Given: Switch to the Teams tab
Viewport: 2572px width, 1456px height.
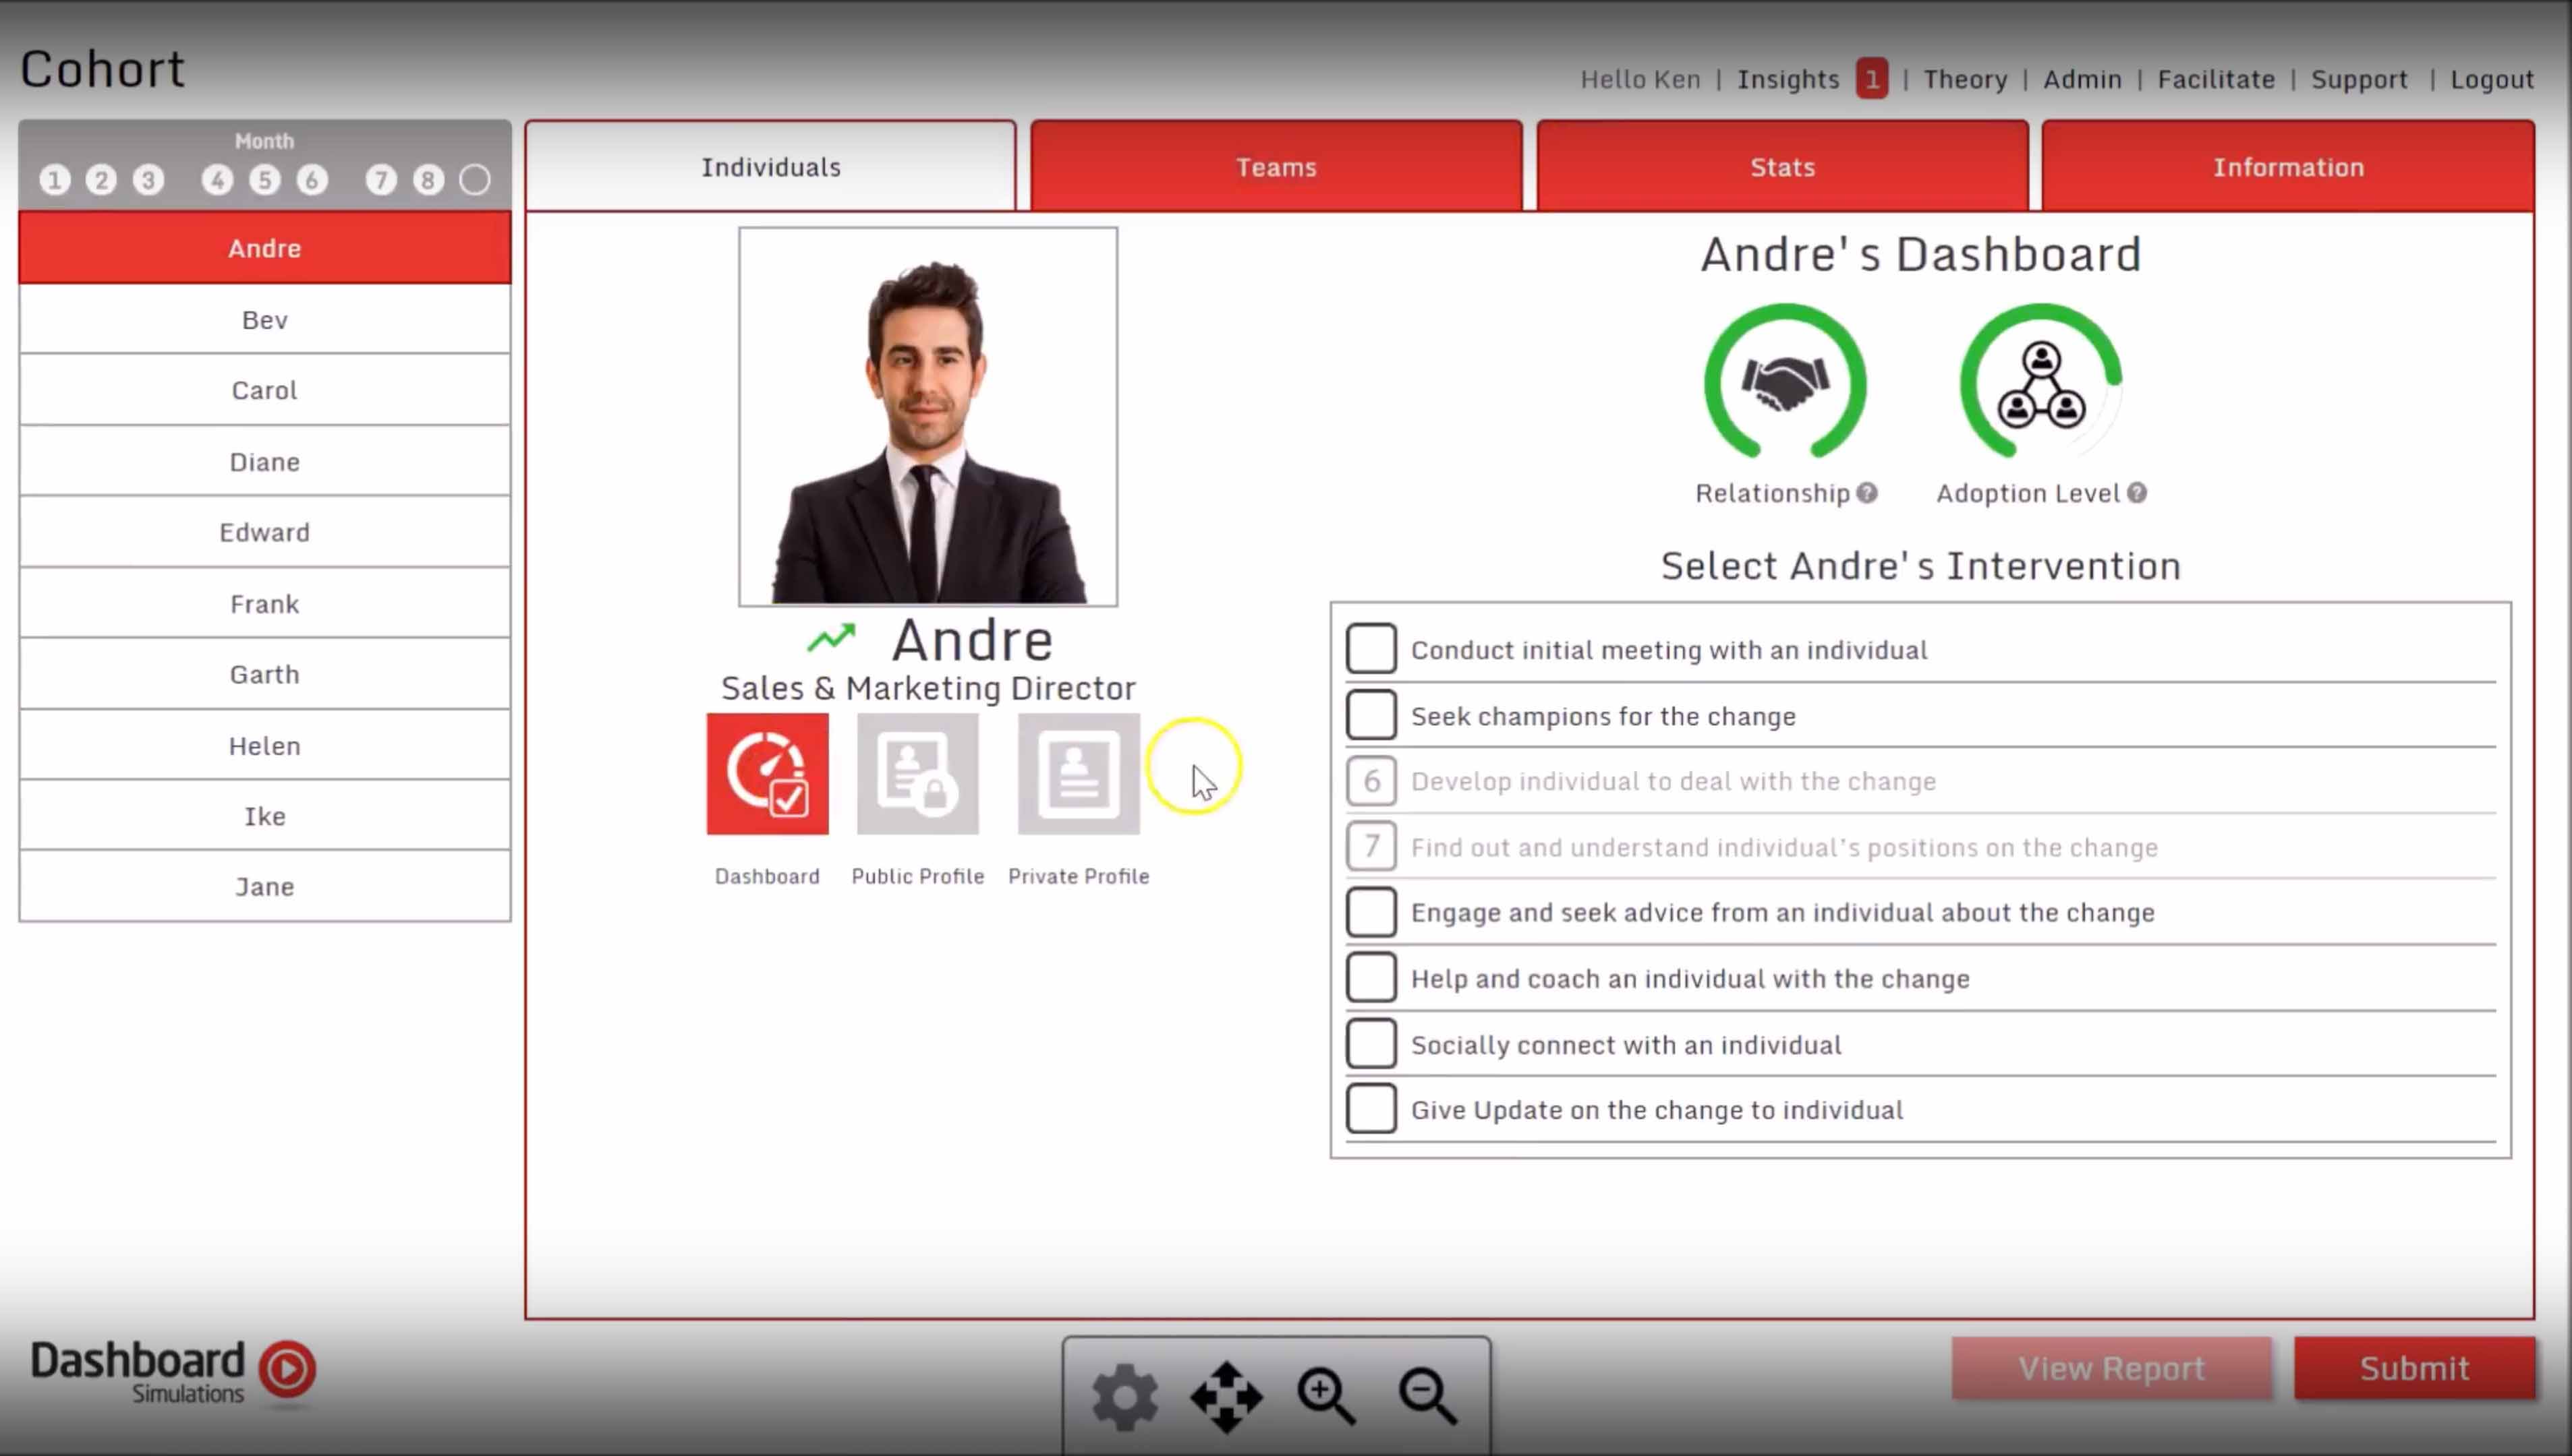Looking at the screenshot, I should pos(1276,166).
